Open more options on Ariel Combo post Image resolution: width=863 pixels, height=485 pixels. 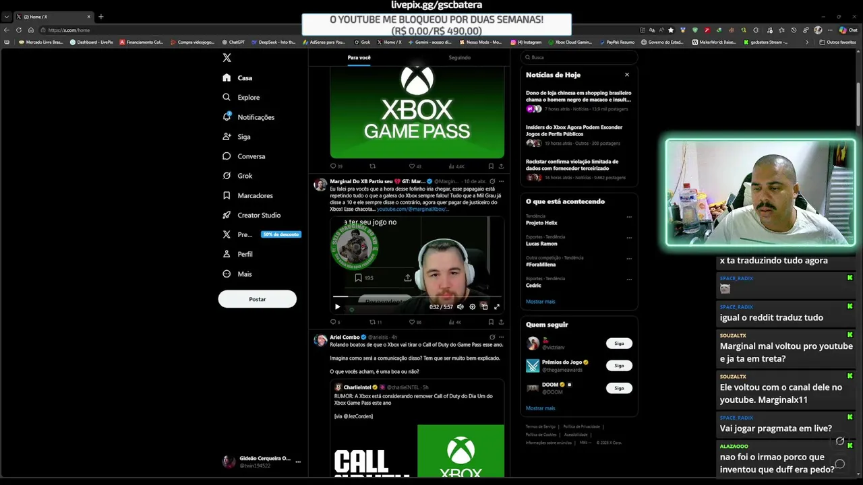coord(501,337)
